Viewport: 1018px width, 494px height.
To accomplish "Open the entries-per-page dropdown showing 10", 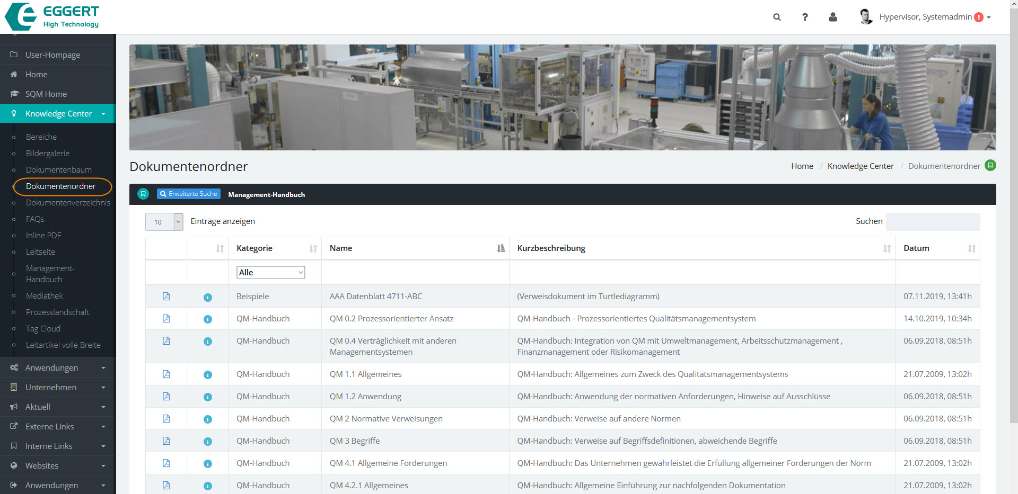I will coord(164,222).
